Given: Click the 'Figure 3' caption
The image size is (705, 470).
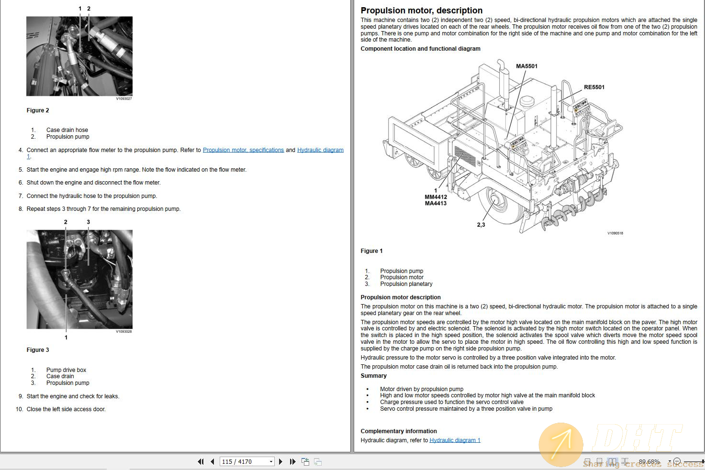Looking at the screenshot, I should point(38,350).
